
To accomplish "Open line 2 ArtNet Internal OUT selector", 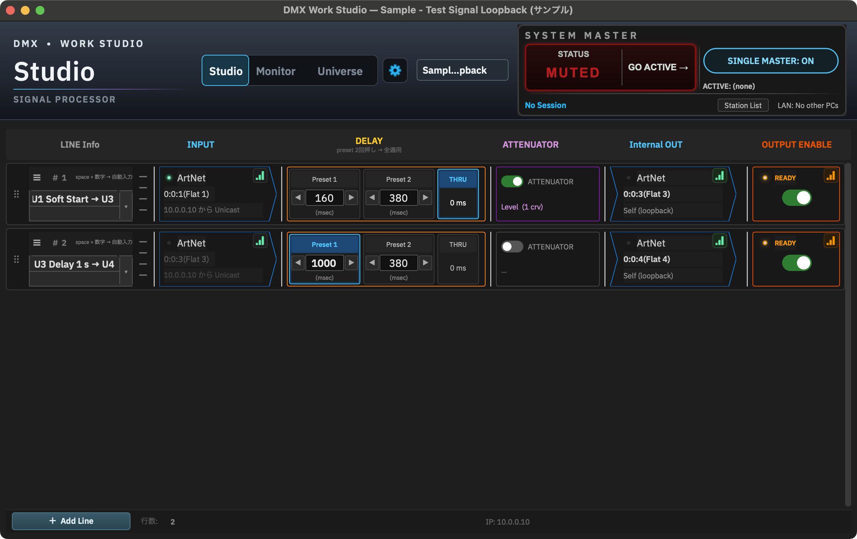I will (x=651, y=243).
